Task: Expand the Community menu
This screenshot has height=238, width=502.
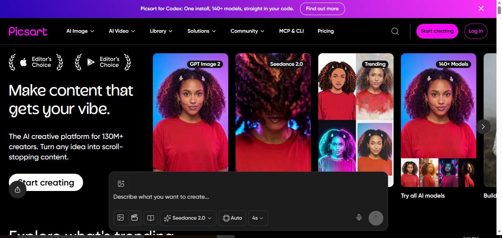Action: [247, 31]
